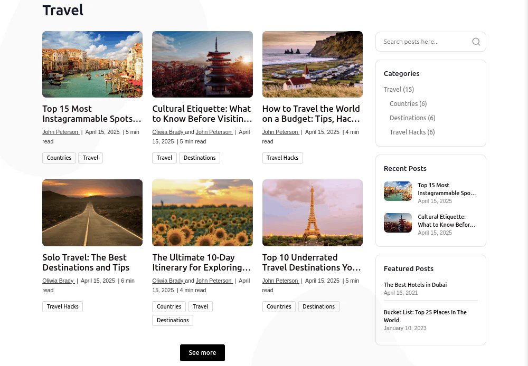Click John Peterson author on Instagrammable Spots post
This screenshot has width=528, height=366.
[61, 132]
